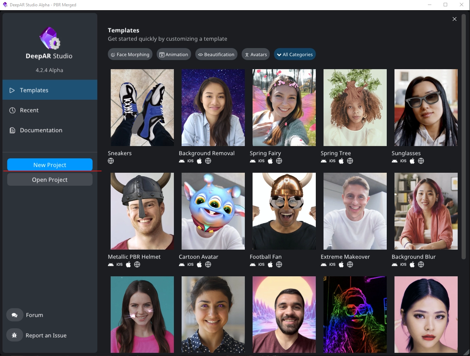470x356 pixels.
Task: Click the Apple icon under Spring Tree
Action: click(341, 161)
